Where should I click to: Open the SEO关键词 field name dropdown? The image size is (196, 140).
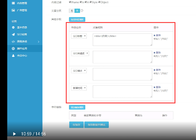(x=80, y=53)
